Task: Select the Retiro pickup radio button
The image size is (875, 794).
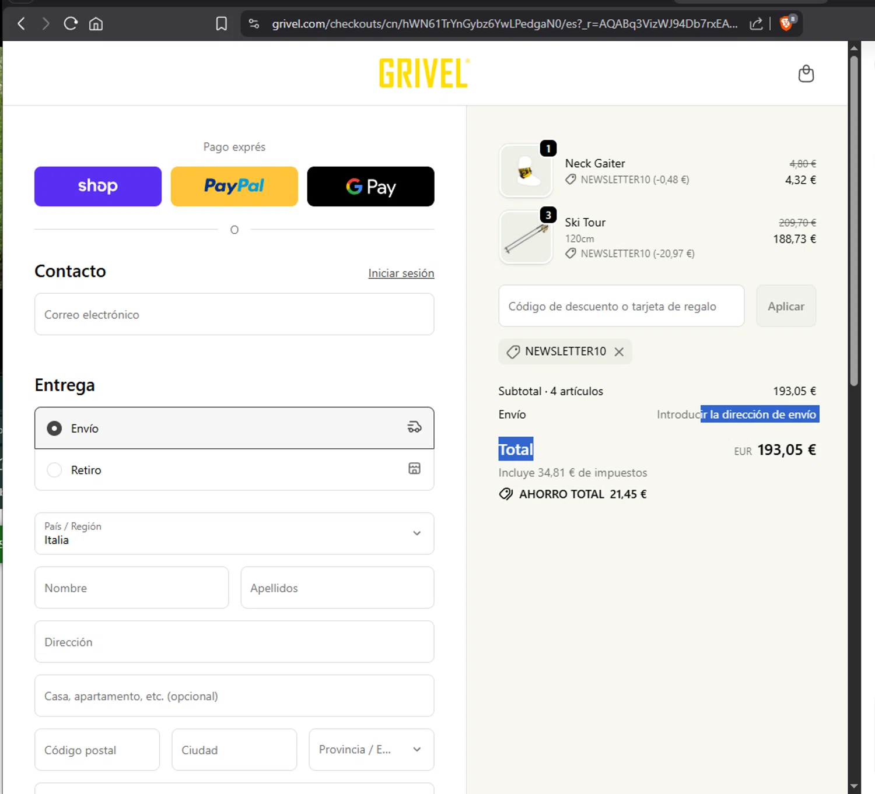Action: (54, 470)
